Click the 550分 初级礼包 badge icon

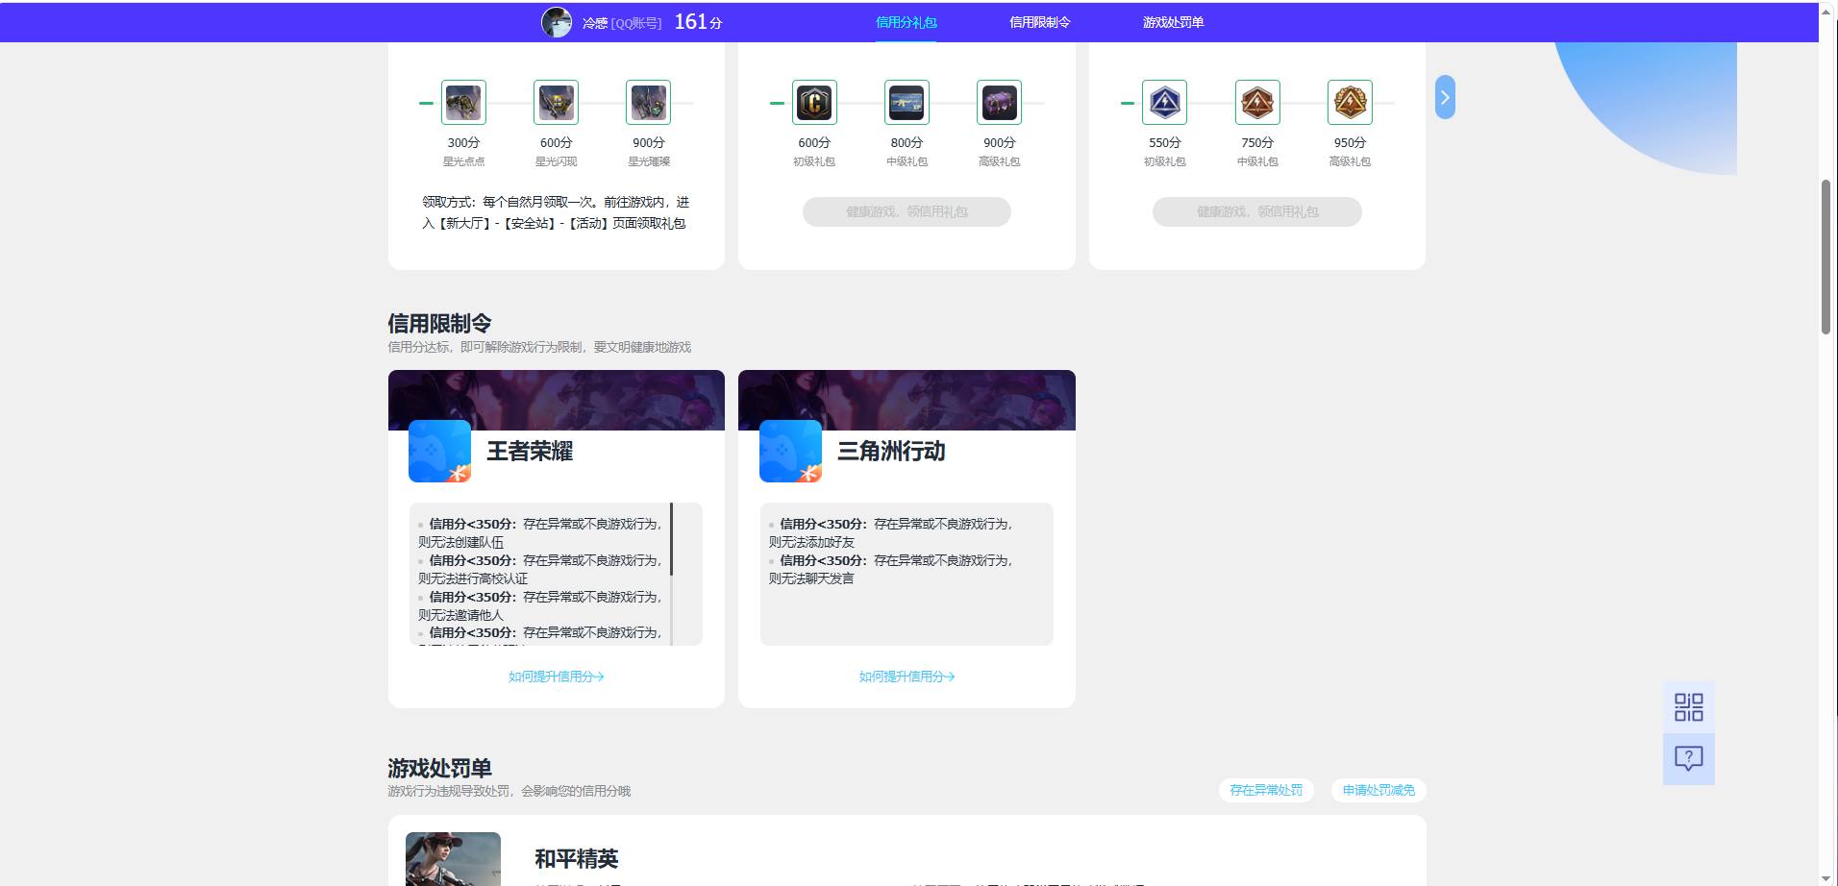pyautogui.click(x=1164, y=103)
